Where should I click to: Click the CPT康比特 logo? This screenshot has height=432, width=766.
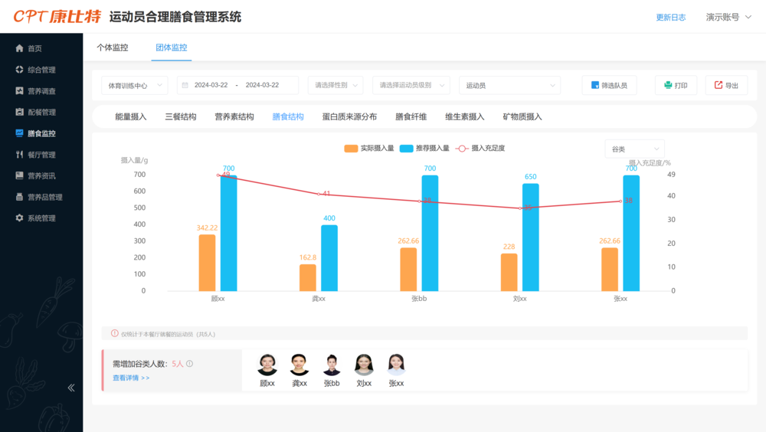click(x=57, y=17)
